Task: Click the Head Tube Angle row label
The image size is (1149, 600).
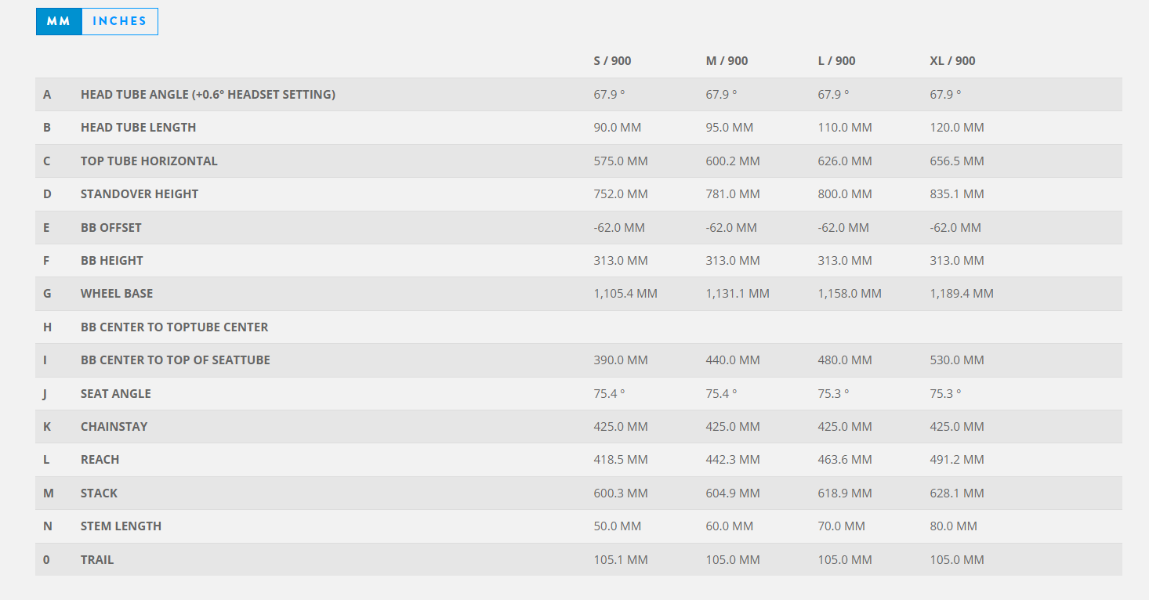Action: click(x=208, y=95)
